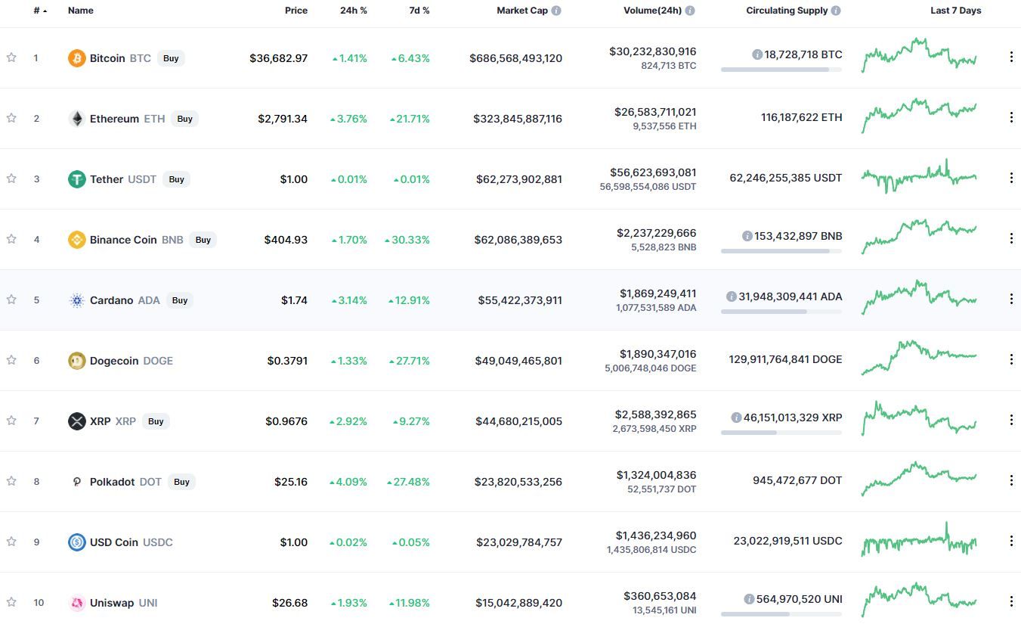Click Cardano's circulating supply progress bar

tap(781, 312)
